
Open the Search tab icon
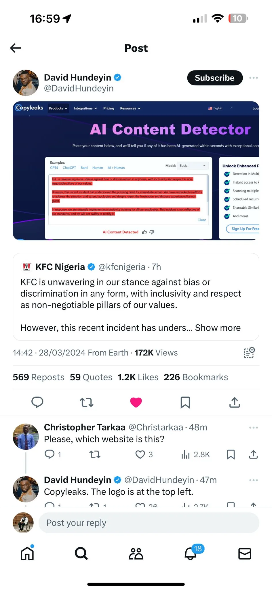click(81, 553)
